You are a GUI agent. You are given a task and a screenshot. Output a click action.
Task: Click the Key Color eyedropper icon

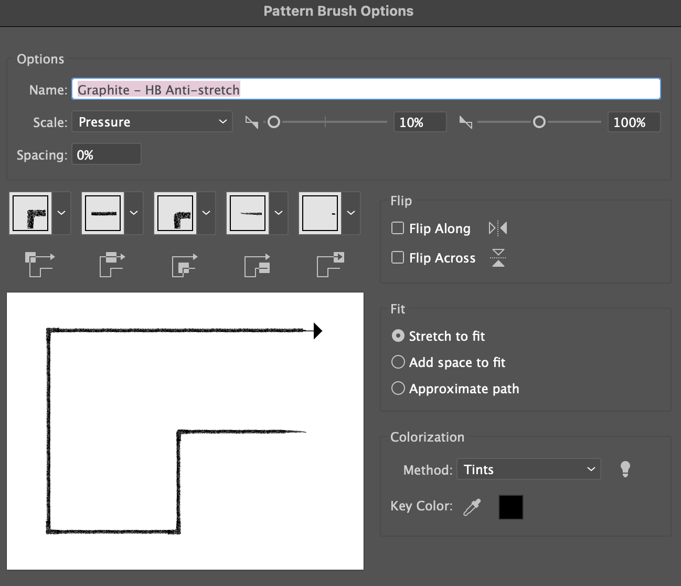[x=472, y=507]
